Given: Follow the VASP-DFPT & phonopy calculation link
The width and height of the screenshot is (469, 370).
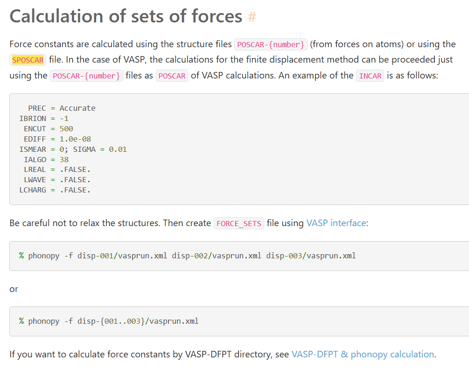Looking at the screenshot, I should point(363,355).
